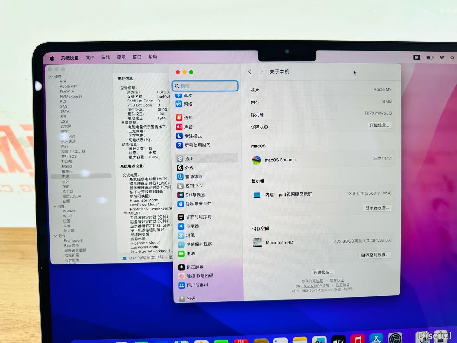Focus the 搜索 search field

tap(205, 86)
